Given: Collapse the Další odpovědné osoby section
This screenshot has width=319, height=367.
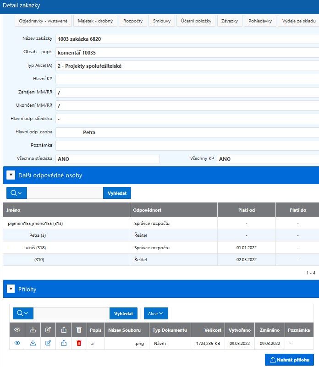Looking at the screenshot, I should (x=11, y=175).
